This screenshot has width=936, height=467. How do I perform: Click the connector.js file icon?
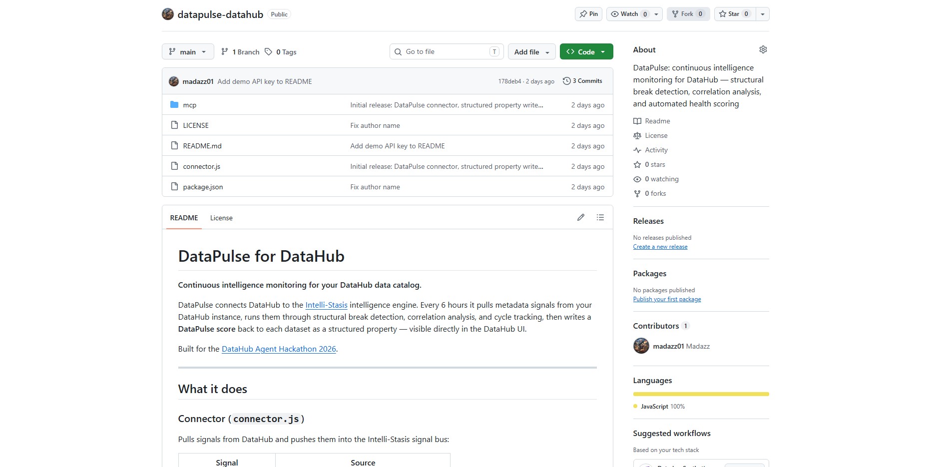(174, 166)
